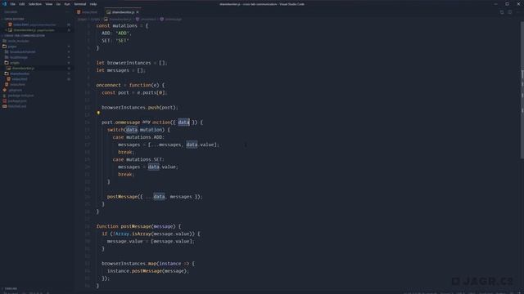Click 'const mutations' code line

[x=122, y=25]
